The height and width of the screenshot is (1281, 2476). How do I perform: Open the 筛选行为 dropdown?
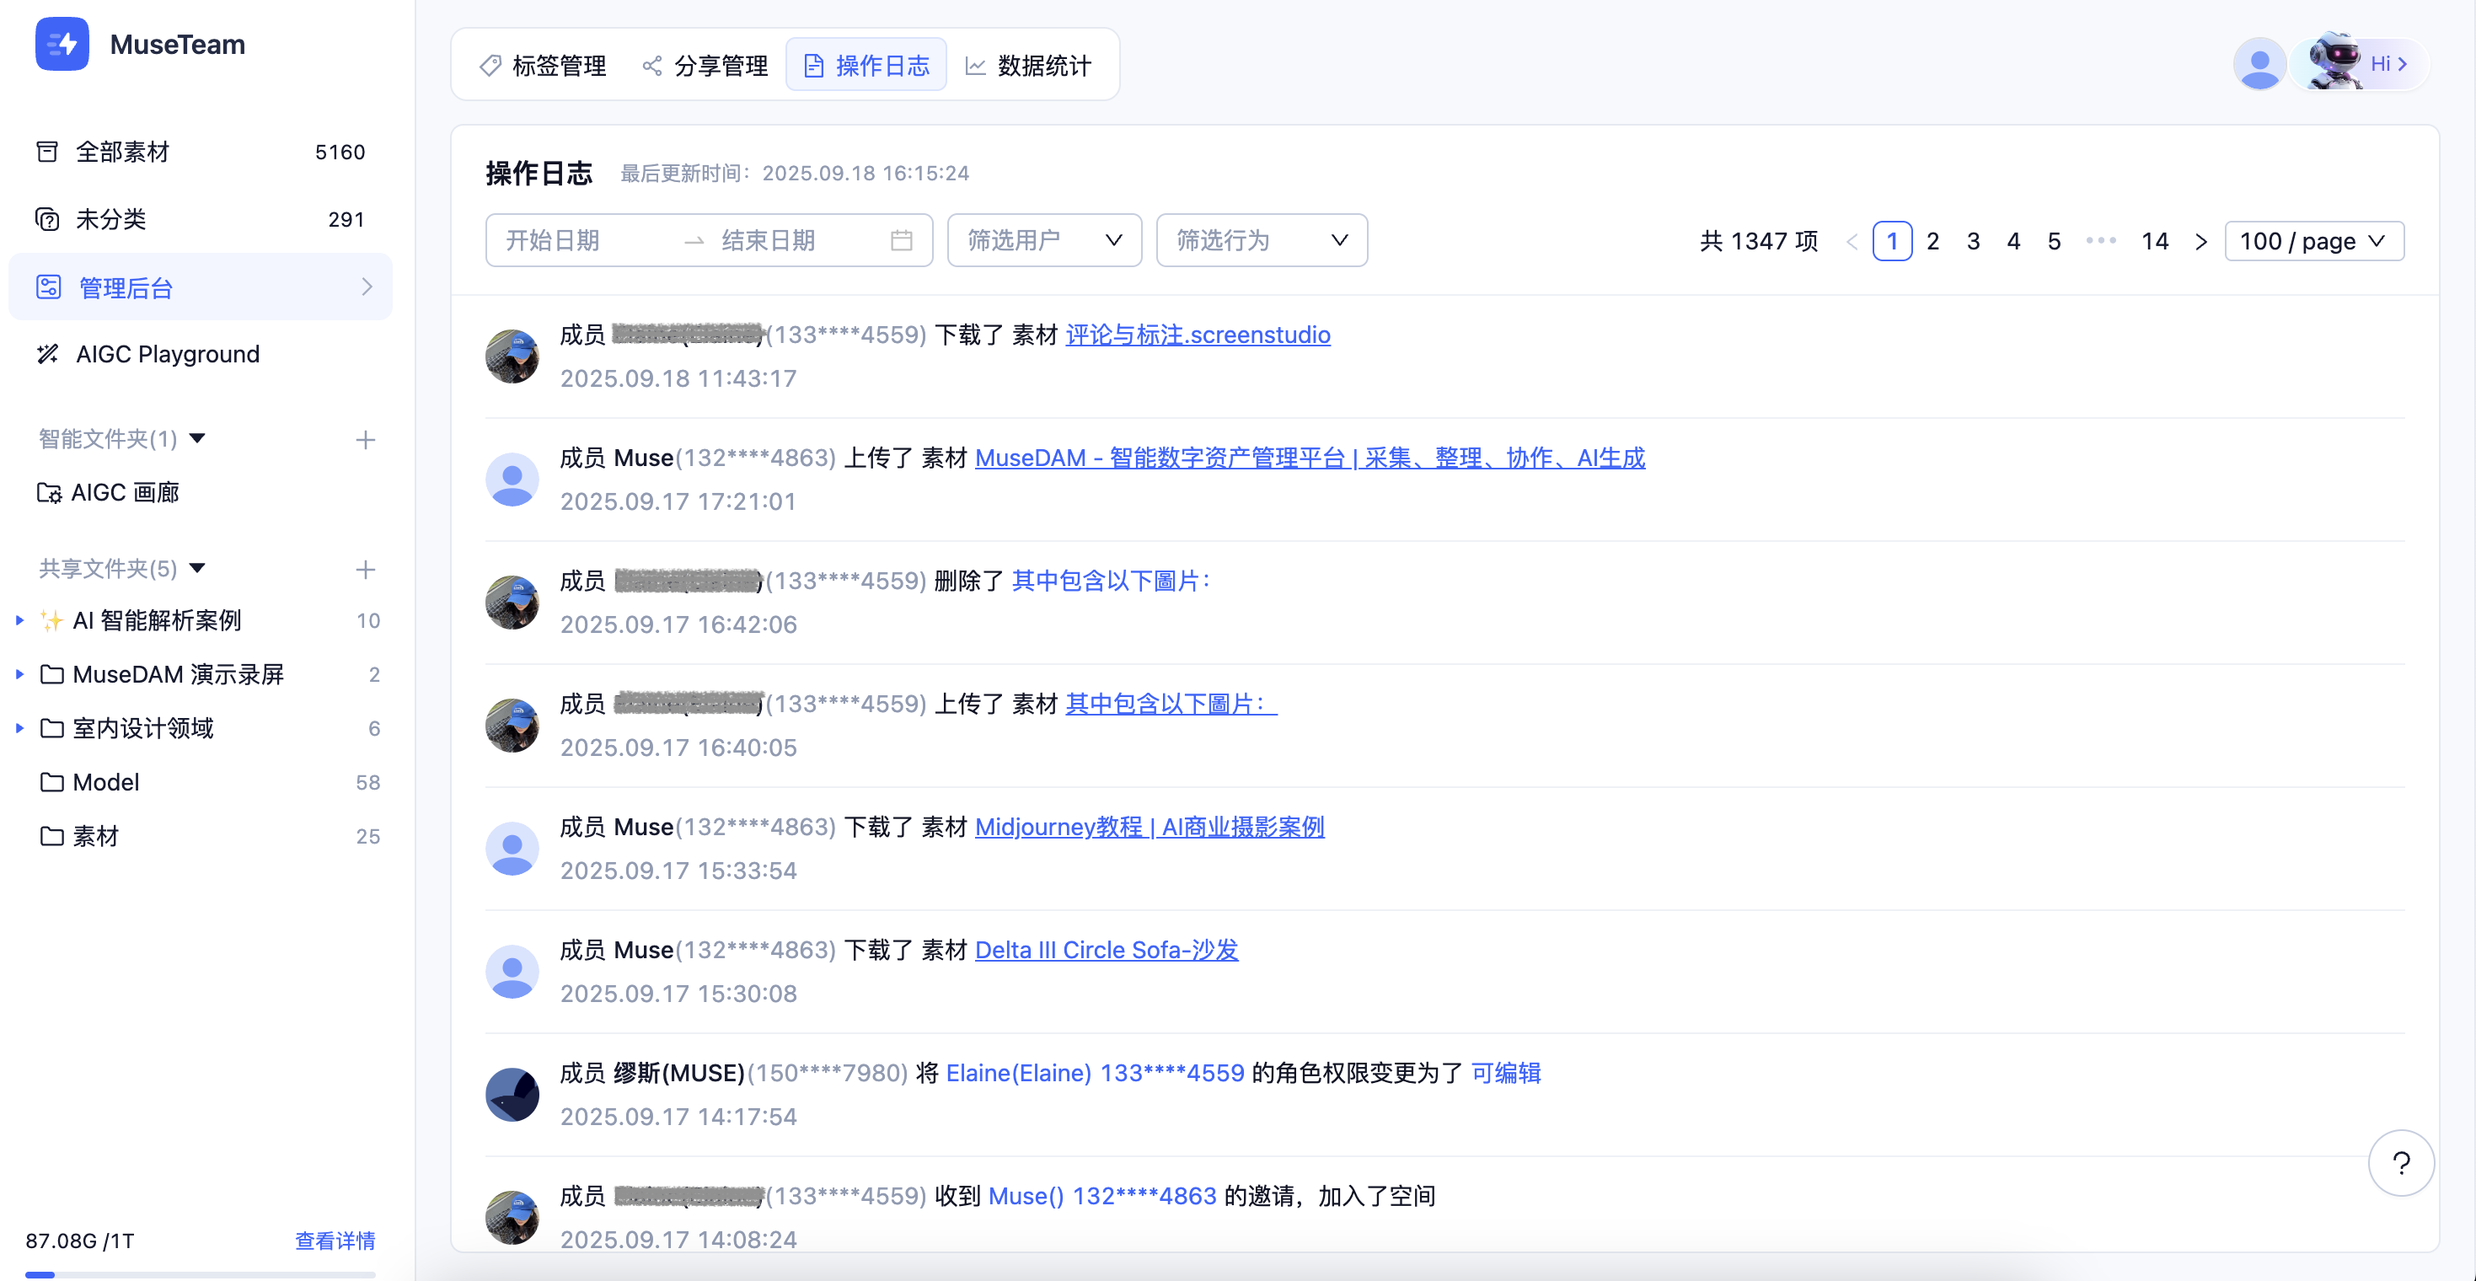(1261, 240)
